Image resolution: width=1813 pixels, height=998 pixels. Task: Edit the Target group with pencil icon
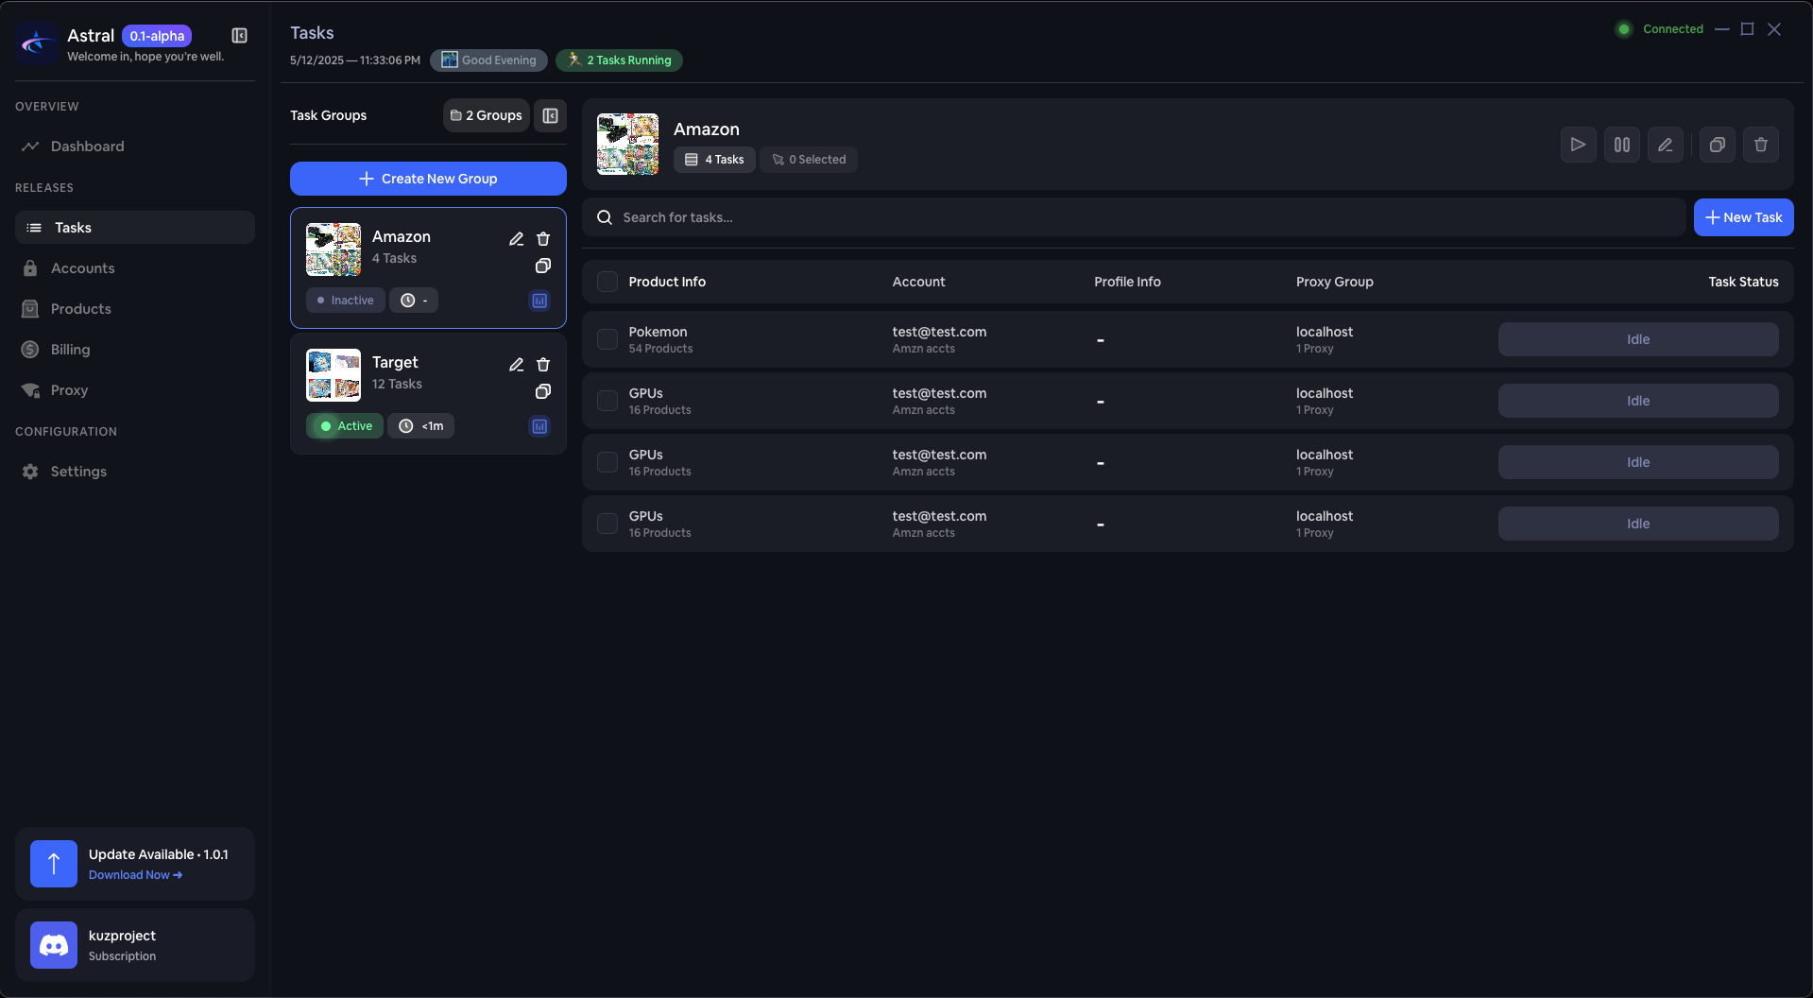[x=516, y=365]
